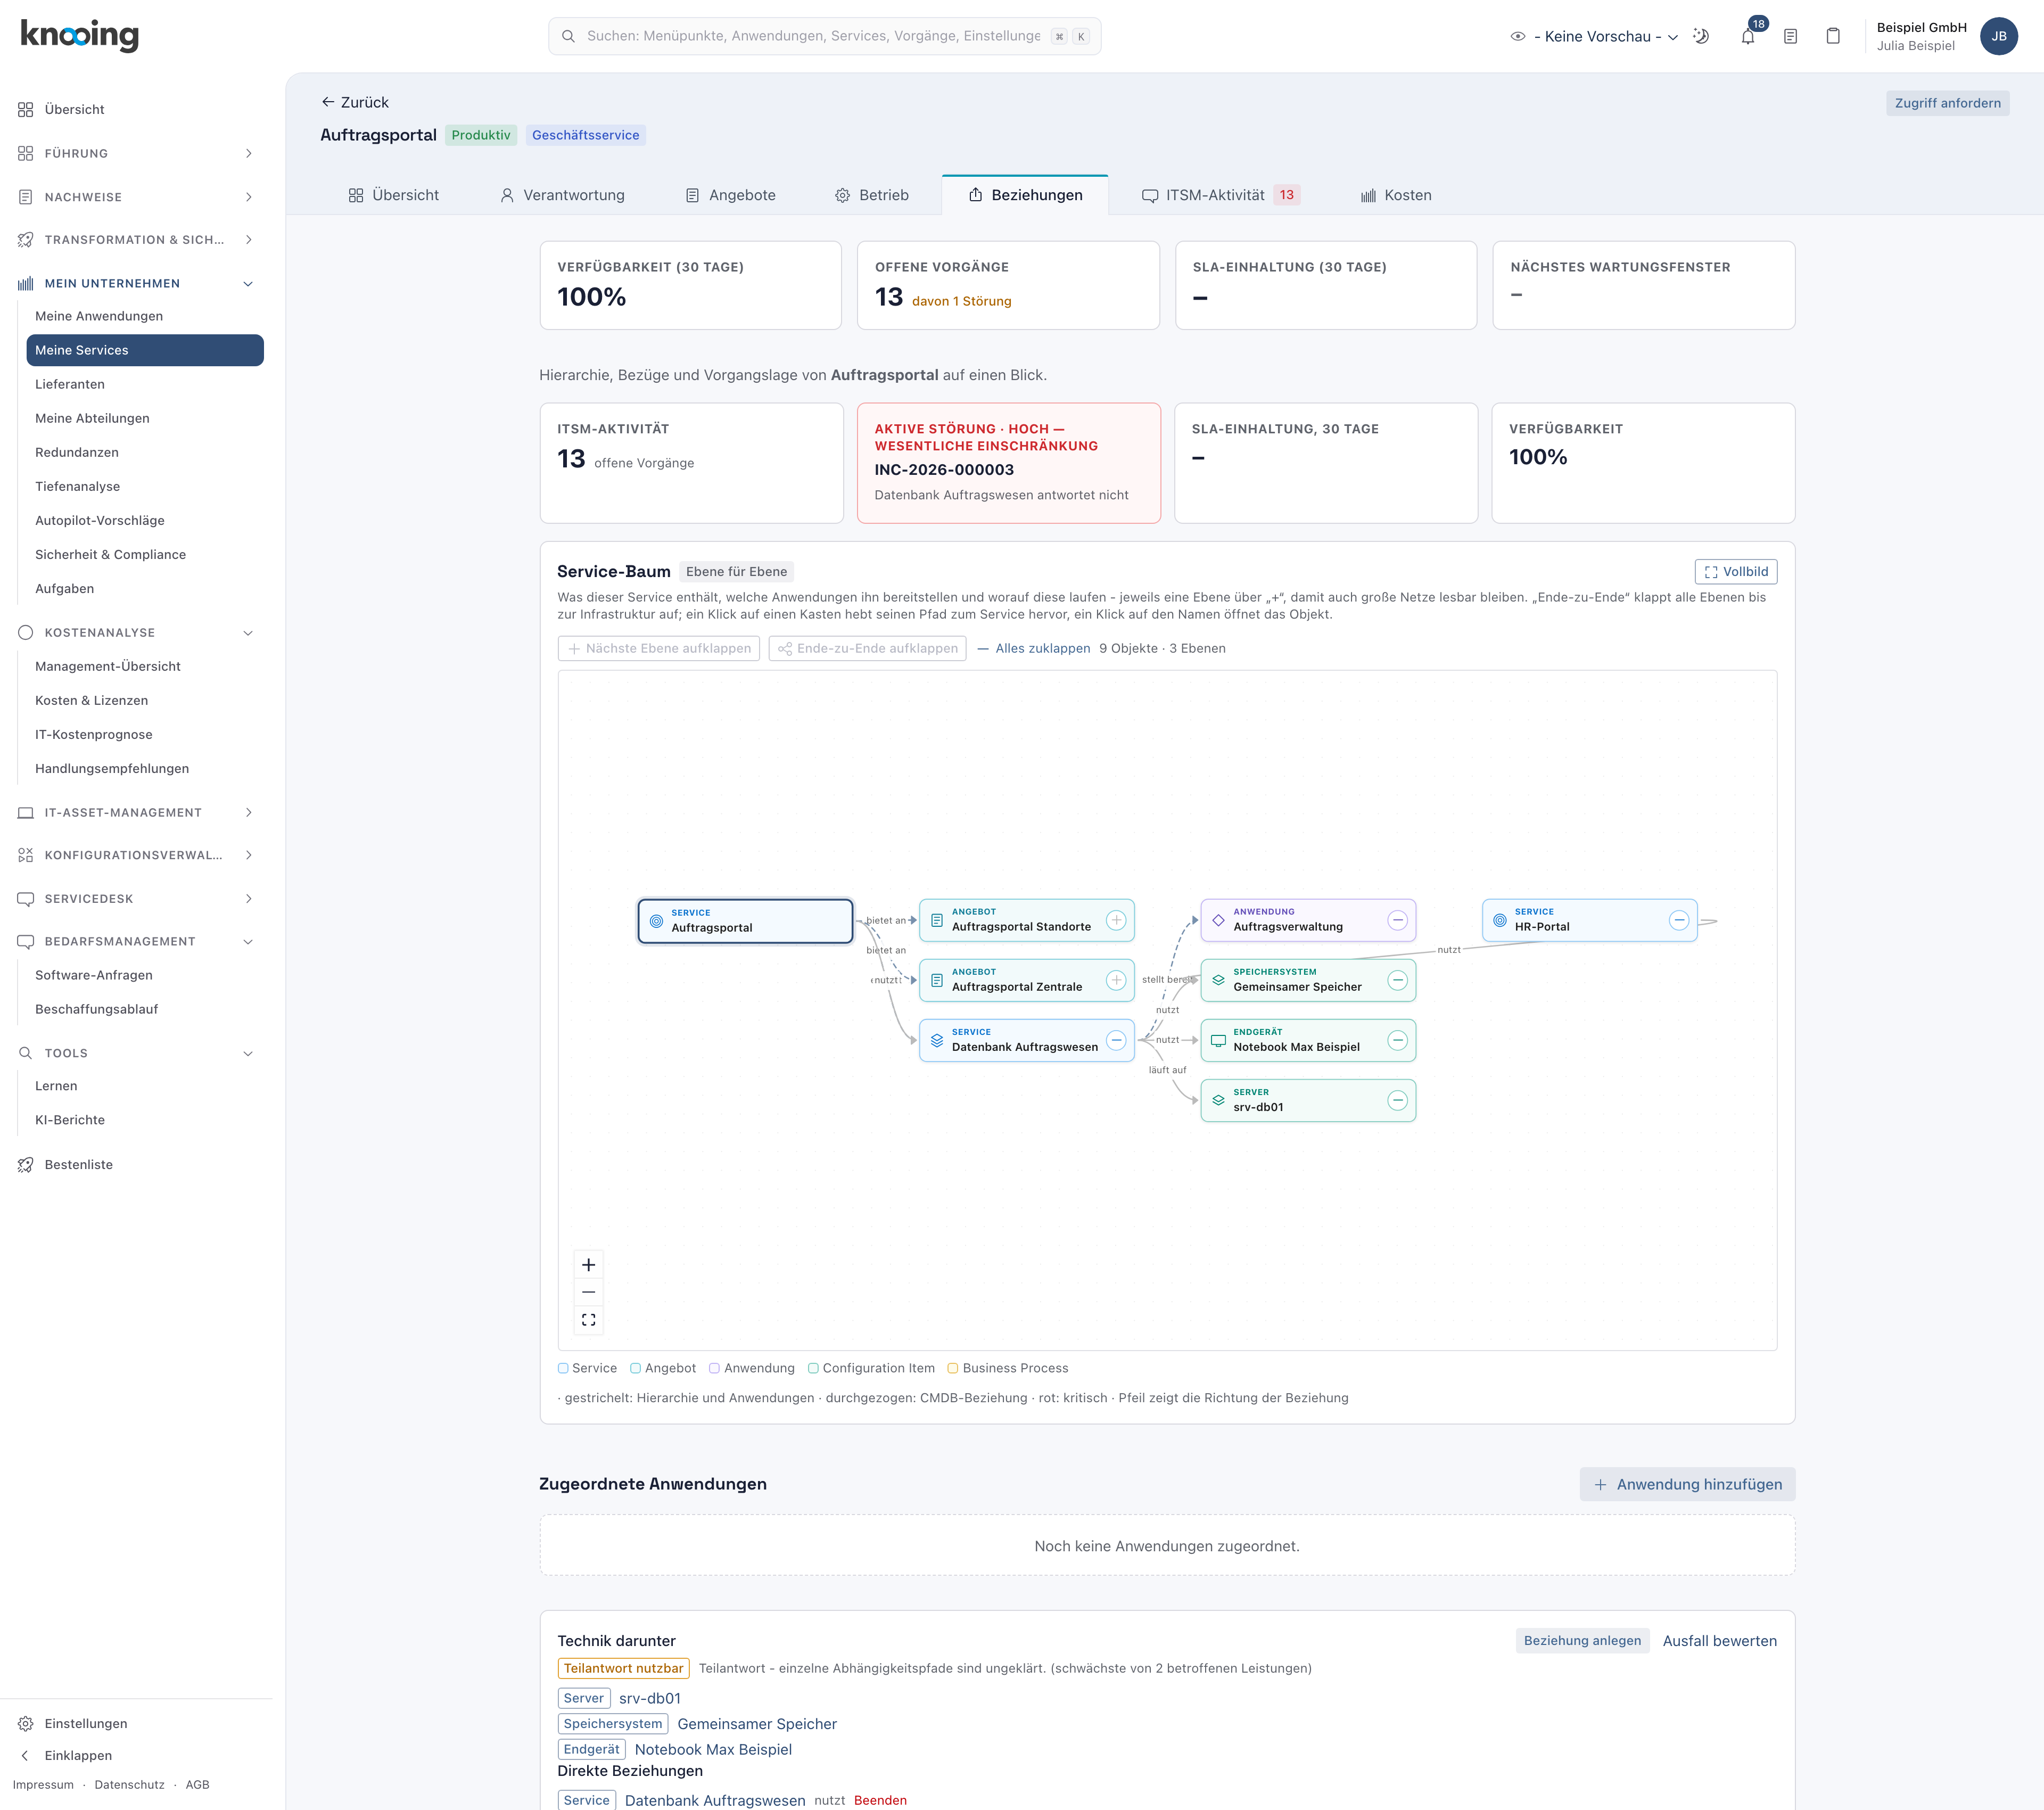Open the clipboard icon in header
This screenshot has width=2044, height=1810.
tap(1833, 36)
